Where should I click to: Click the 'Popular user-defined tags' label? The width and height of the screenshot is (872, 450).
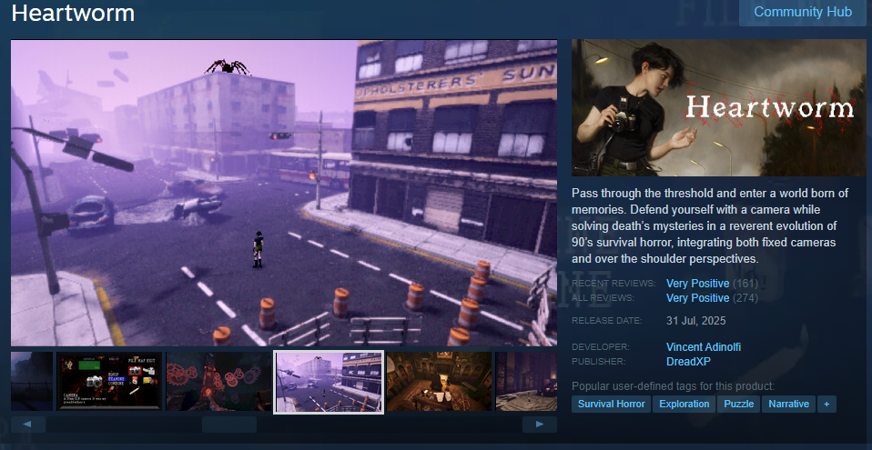(673, 386)
